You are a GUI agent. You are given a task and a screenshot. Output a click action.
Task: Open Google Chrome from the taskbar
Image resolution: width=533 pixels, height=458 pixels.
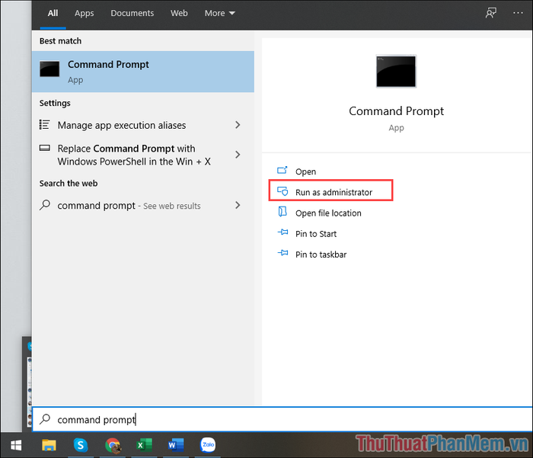(x=113, y=445)
